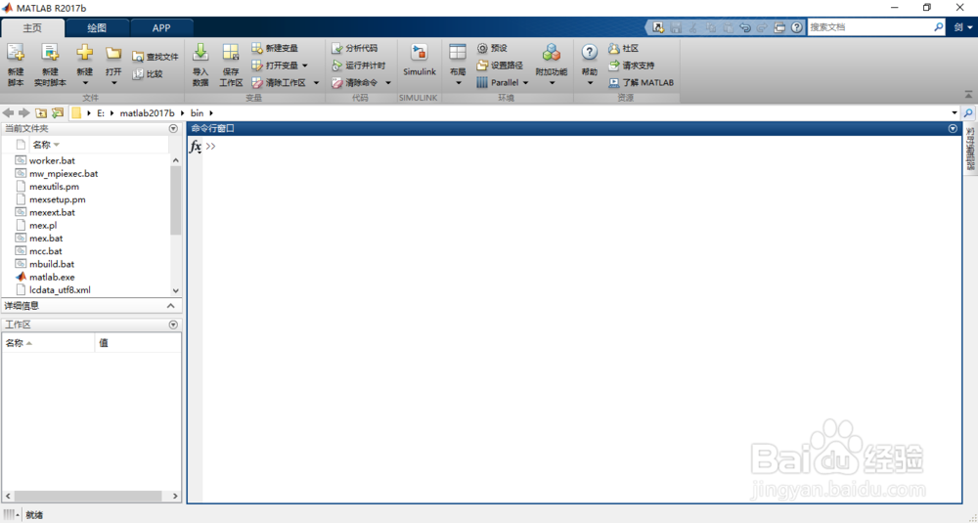Click the undo icon in quick access toolbar

click(x=744, y=27)
